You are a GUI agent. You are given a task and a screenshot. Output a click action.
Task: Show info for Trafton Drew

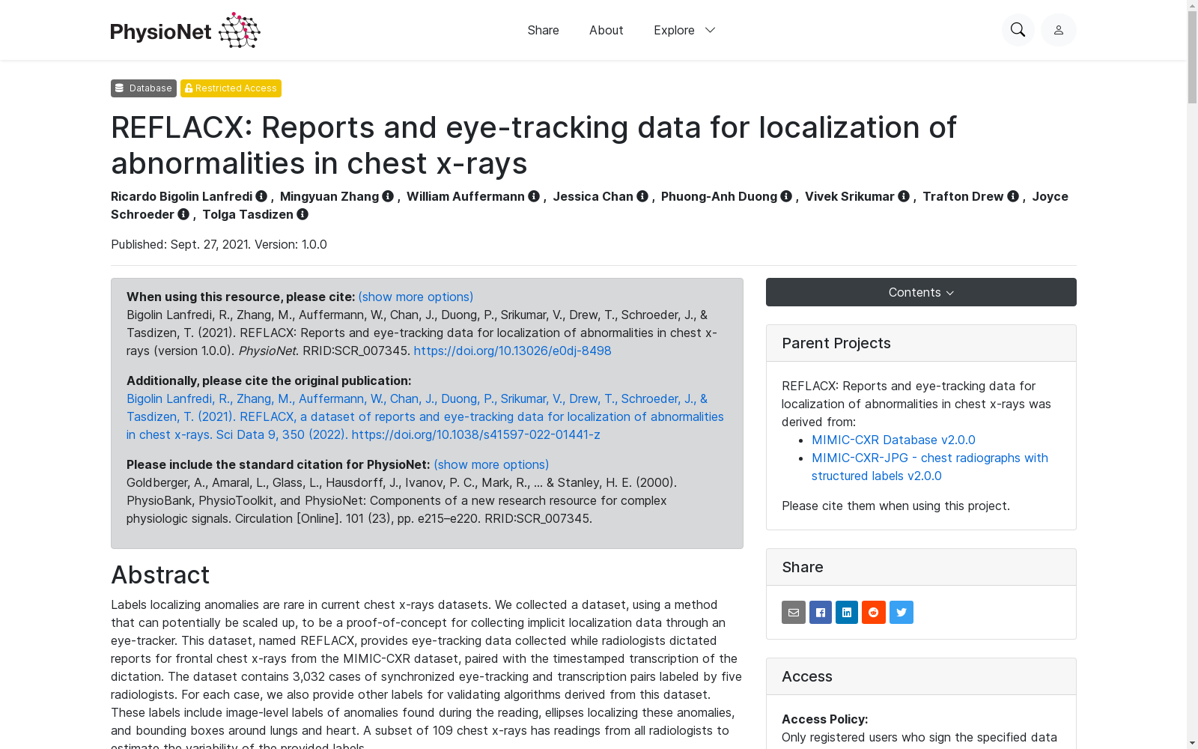coord(1013,196)
